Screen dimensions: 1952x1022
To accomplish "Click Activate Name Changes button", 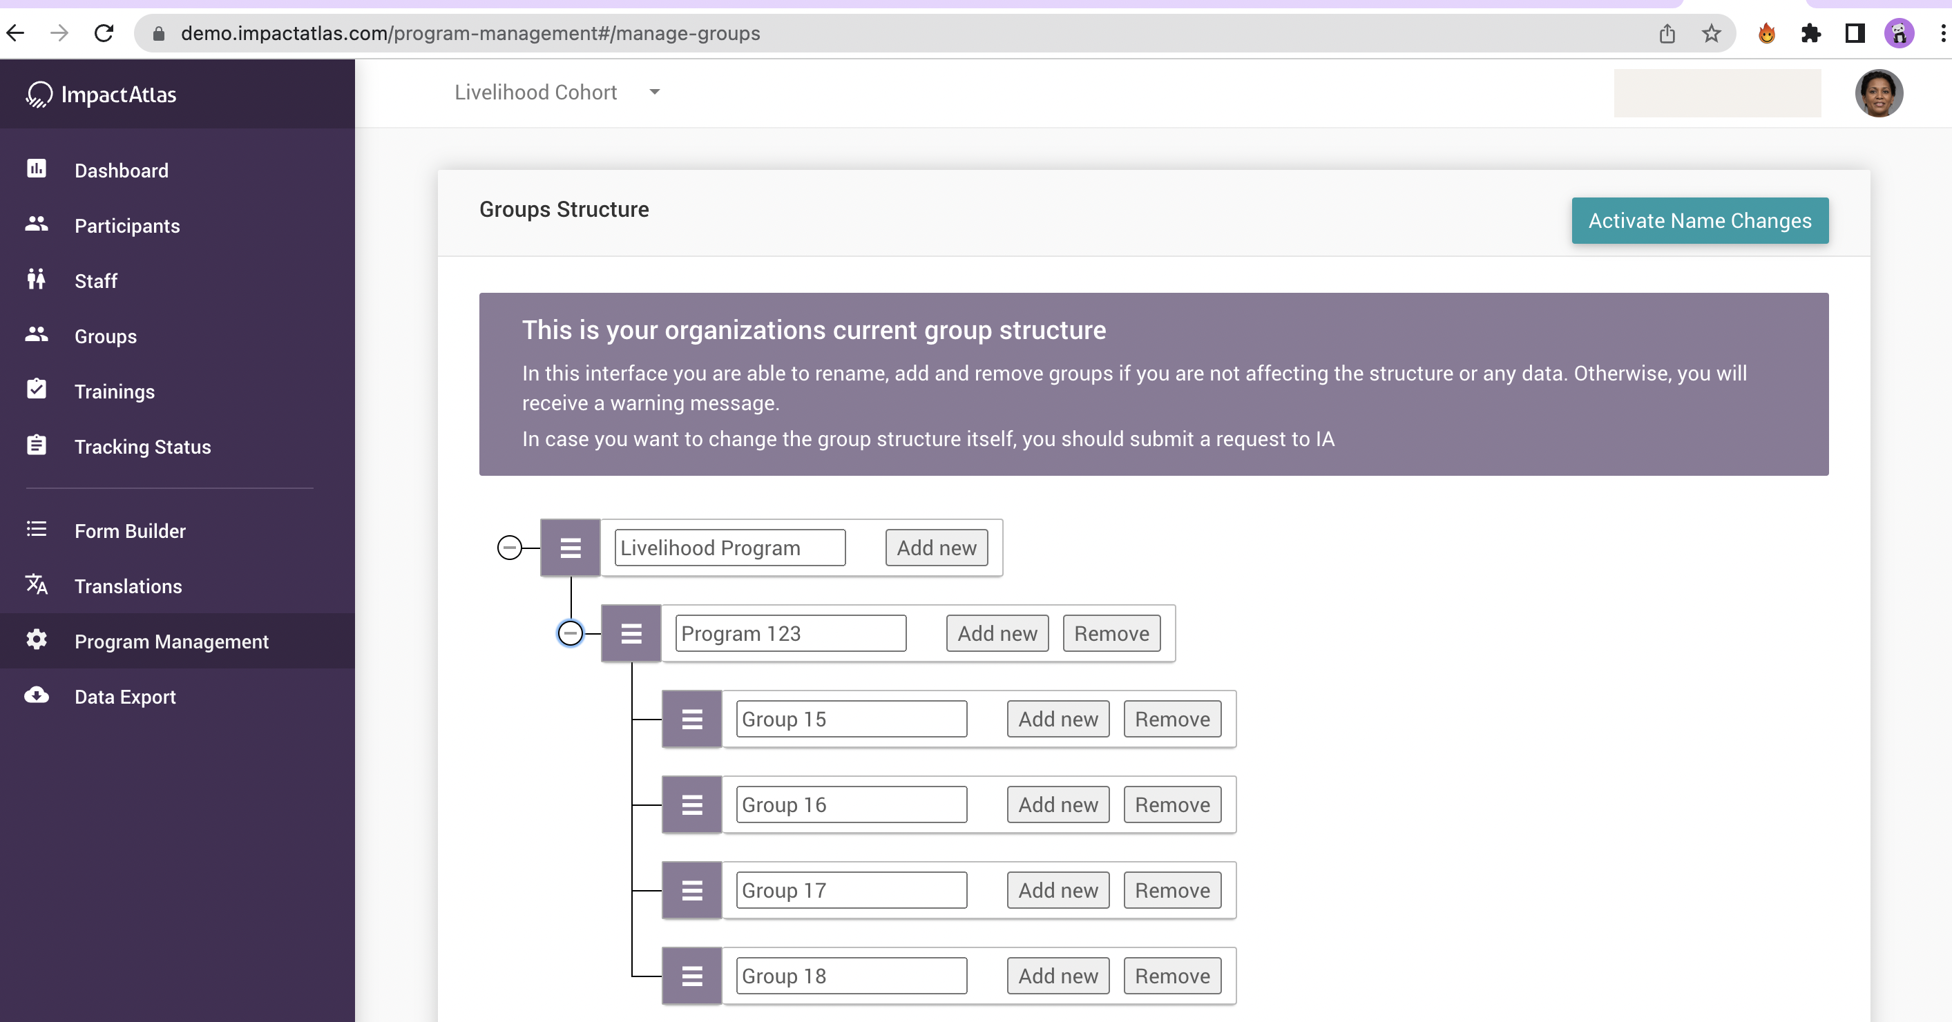I will pos(1699,220).
